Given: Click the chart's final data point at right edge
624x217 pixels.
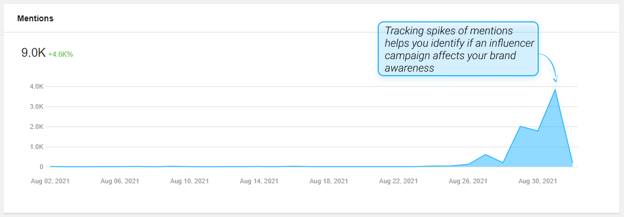Looking at the screenshot, I should (x=572, y=163).
